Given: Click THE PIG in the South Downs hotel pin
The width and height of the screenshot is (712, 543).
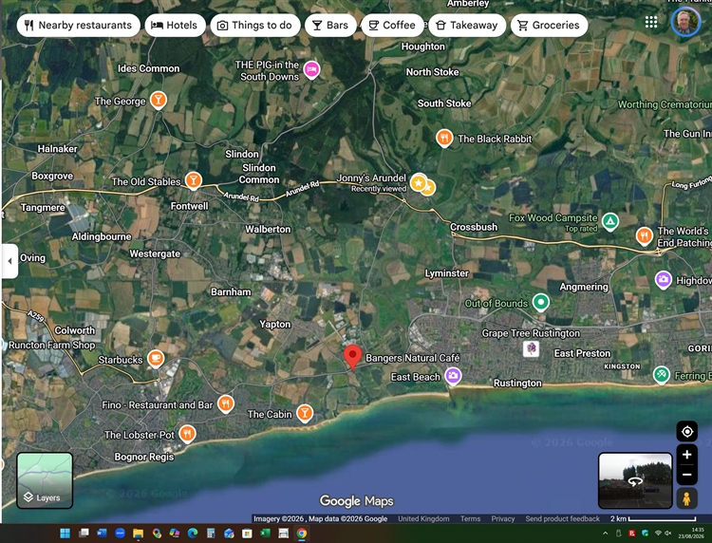Looking at the screenshot, I should [311, 69].
